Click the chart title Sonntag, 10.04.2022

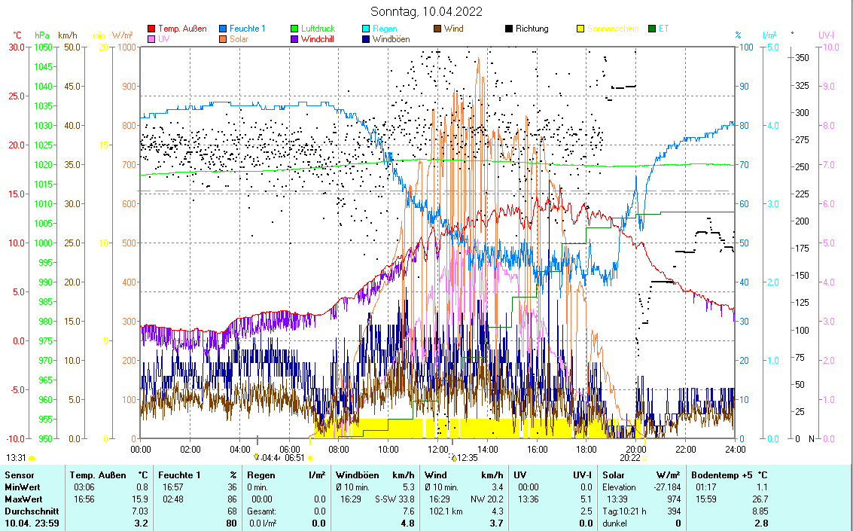point(427,11)
